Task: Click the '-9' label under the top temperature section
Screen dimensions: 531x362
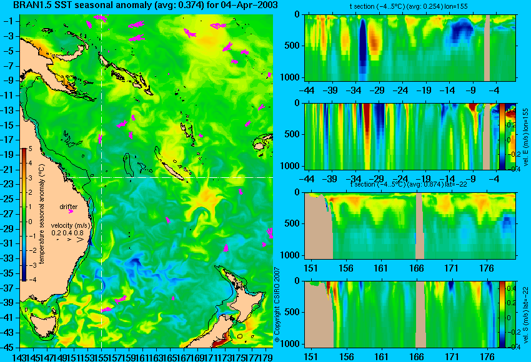Action: coord(472,90)
